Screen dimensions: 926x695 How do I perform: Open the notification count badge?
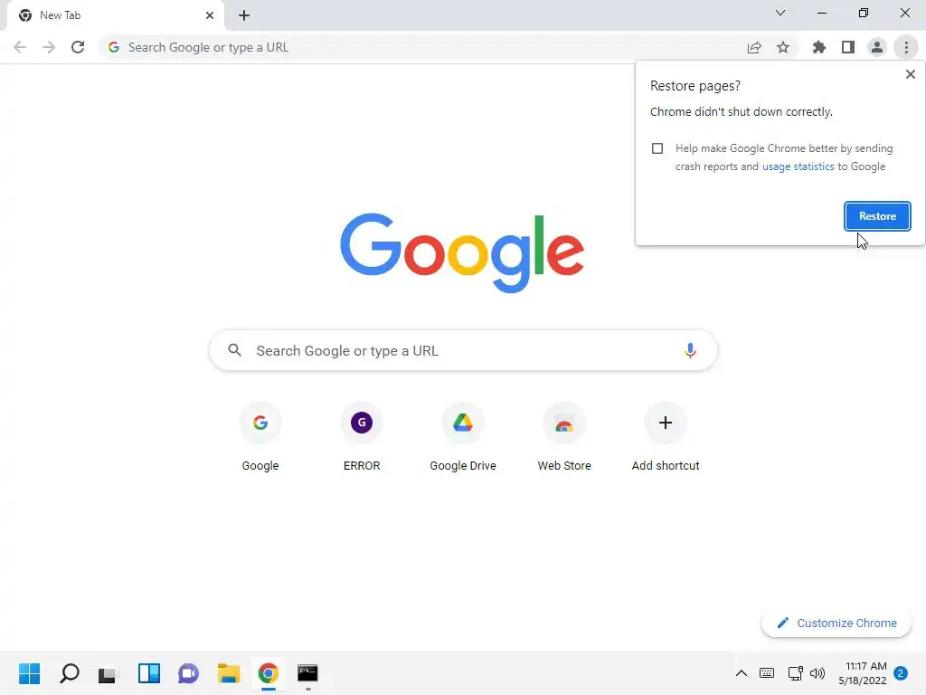pyautogui.click(x=901, y=673)
